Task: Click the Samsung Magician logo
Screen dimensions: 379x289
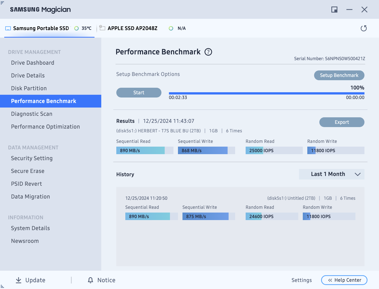Action: [x=40, y=10]
